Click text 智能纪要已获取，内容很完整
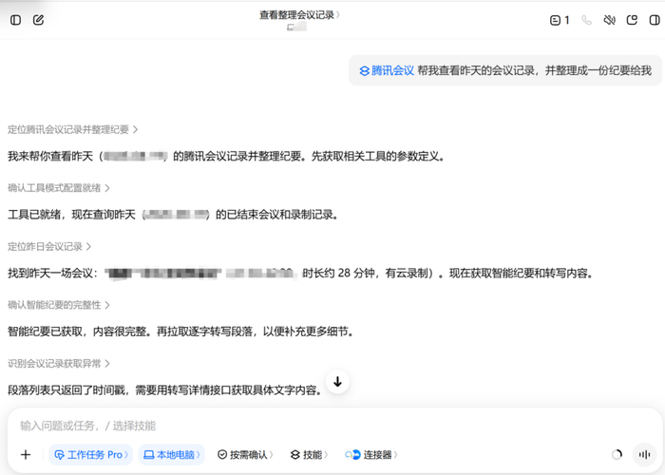This screenshot has height=475, width=665. (x=79, y=332)
